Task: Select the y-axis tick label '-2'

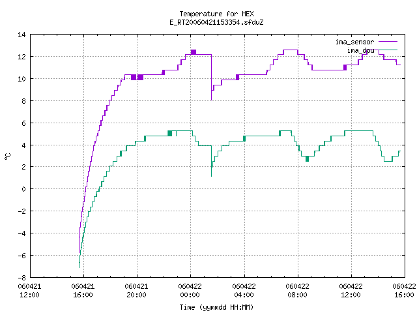Action: (x=22, y=211)
